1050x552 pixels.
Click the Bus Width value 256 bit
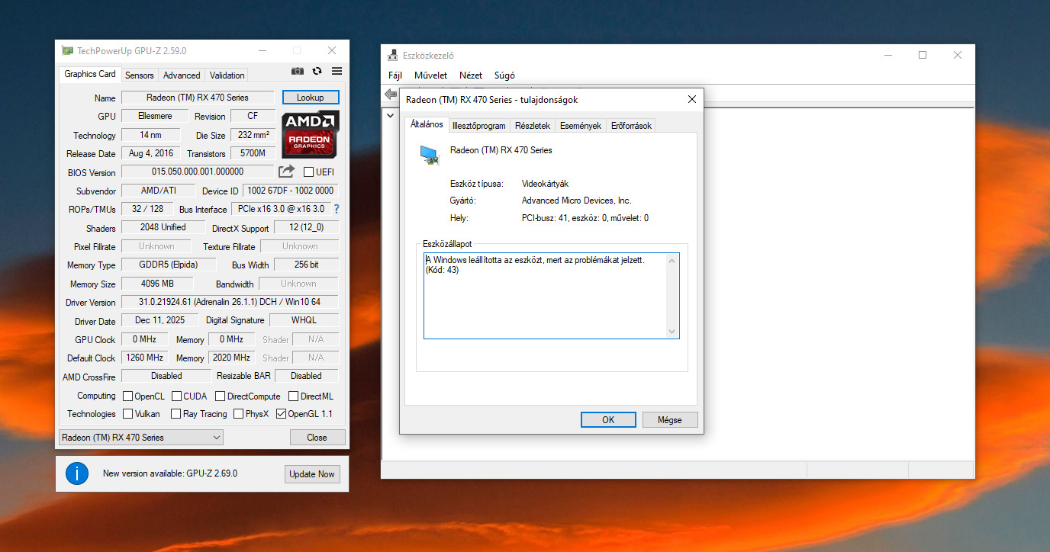[x=306, y=265]
